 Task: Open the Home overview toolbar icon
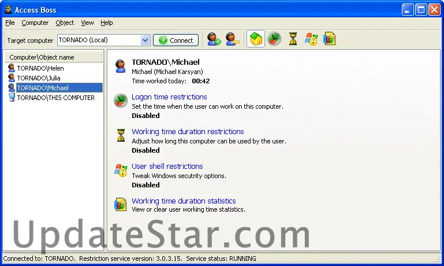(x=256, y=39)
